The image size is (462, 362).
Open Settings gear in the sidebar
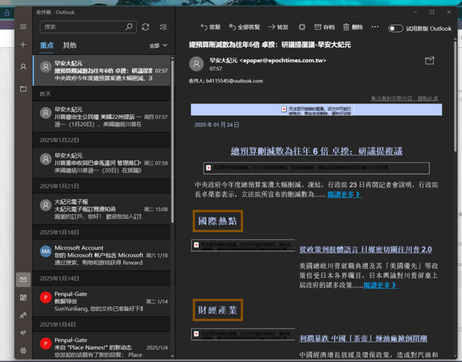click(23, 350)
